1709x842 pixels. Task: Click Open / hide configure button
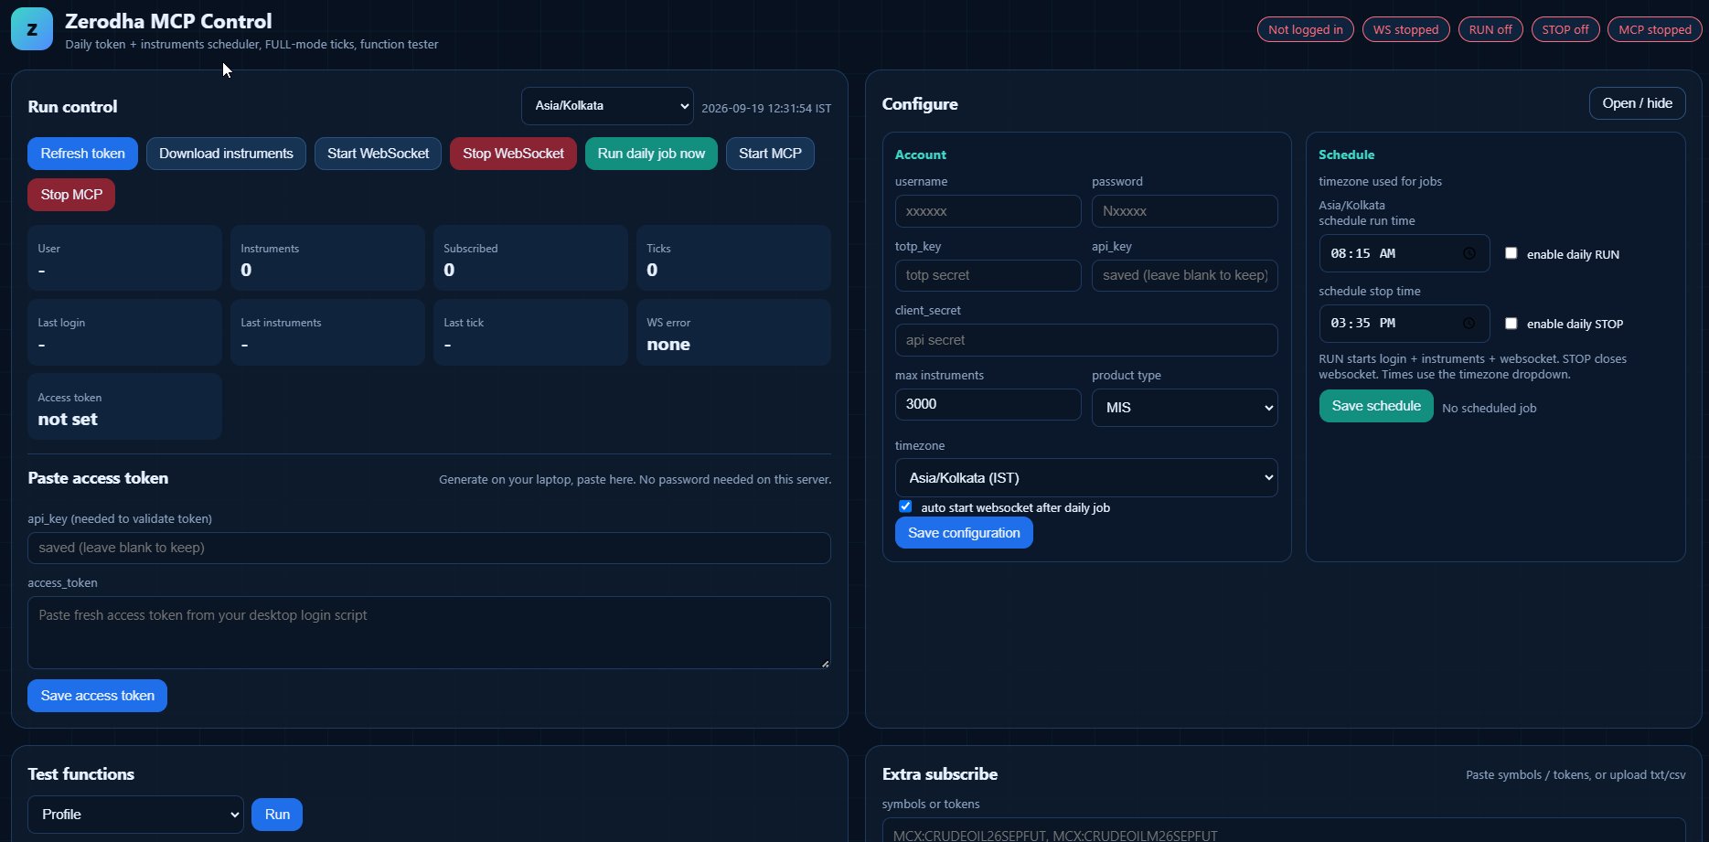tap(1637, 103)
